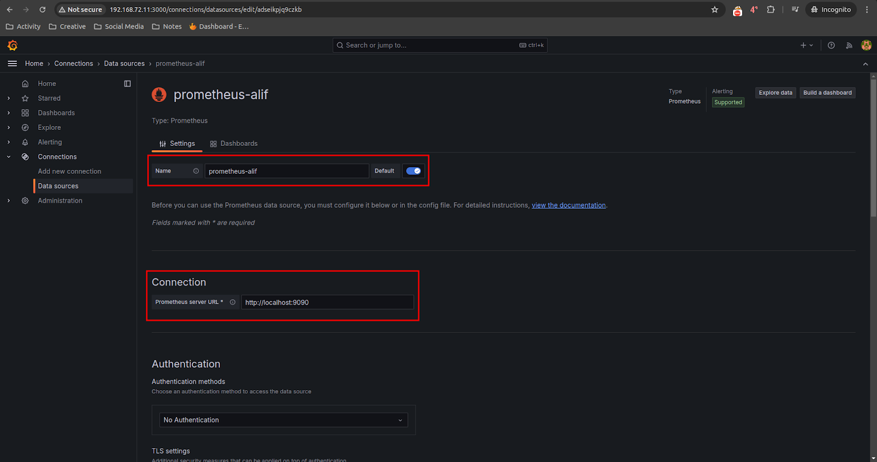Expand the Dashboards section chevron

click(9, 113)
